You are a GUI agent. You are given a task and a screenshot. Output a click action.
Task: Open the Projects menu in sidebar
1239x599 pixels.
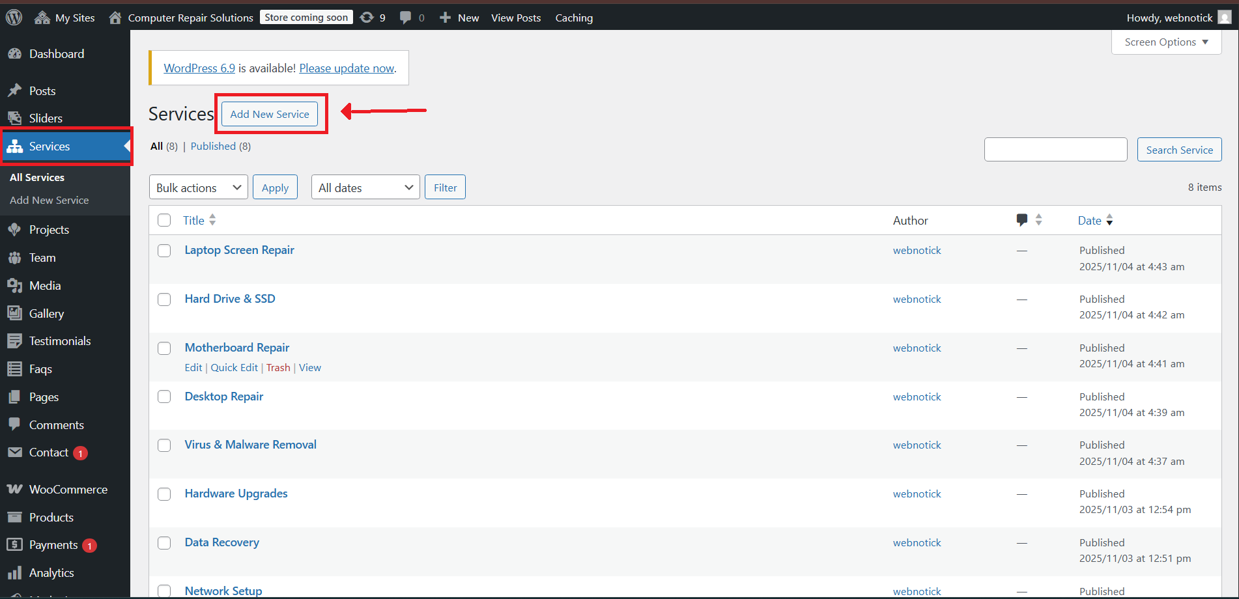[49, 230]
